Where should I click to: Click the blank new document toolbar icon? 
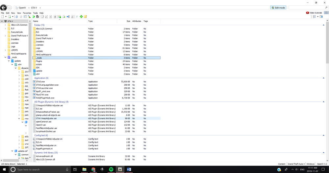click(3, 16)
